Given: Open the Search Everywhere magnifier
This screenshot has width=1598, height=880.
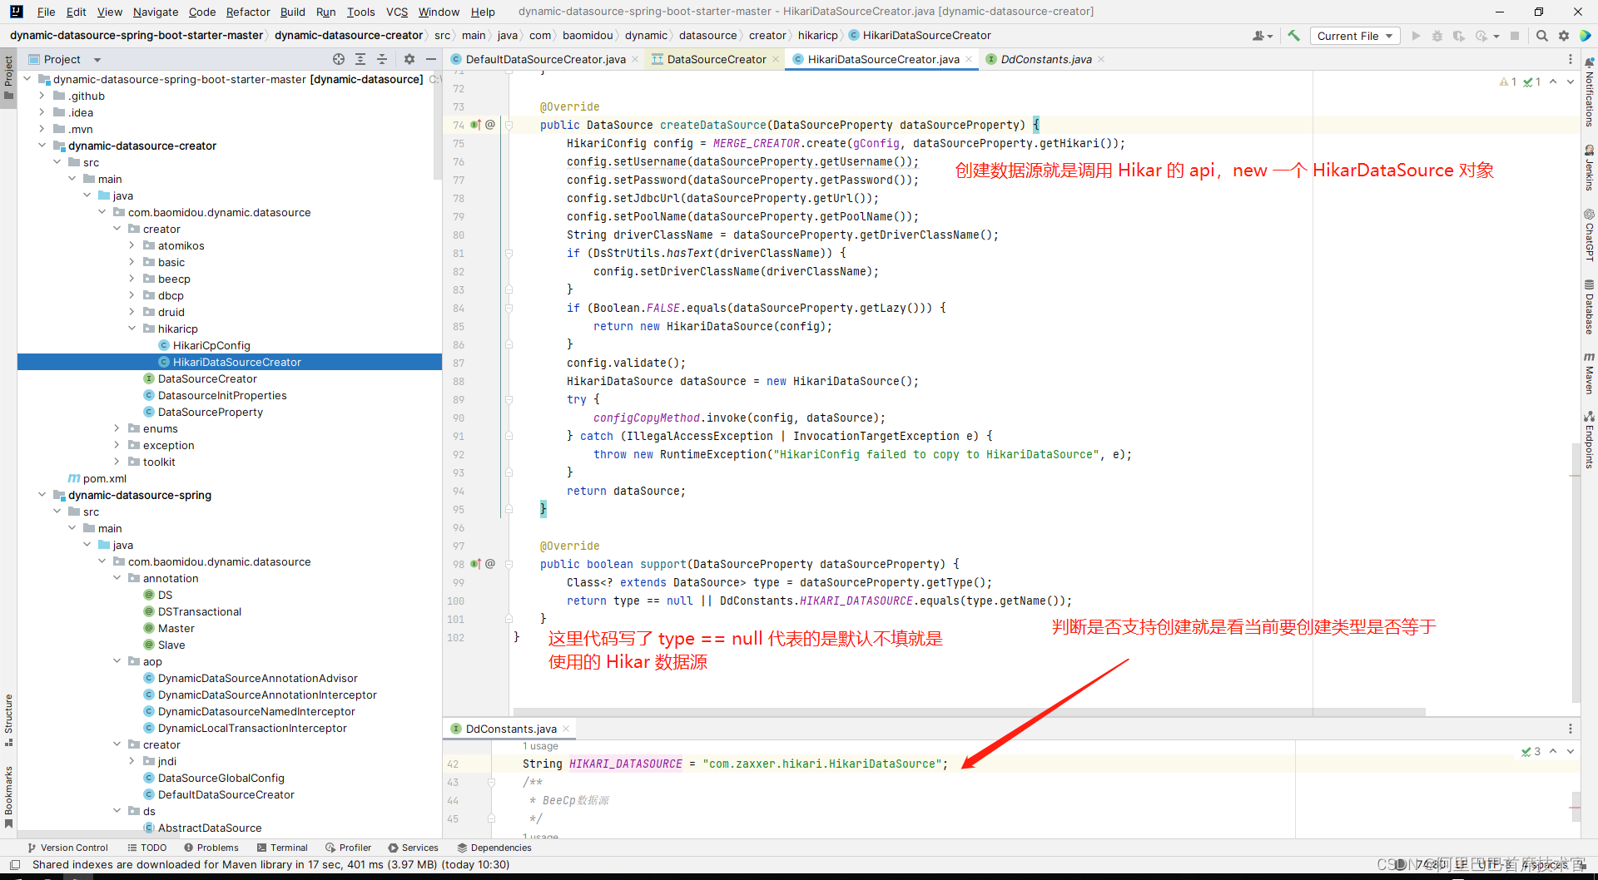Looking at the screenshot, I should pos(1542,36).
